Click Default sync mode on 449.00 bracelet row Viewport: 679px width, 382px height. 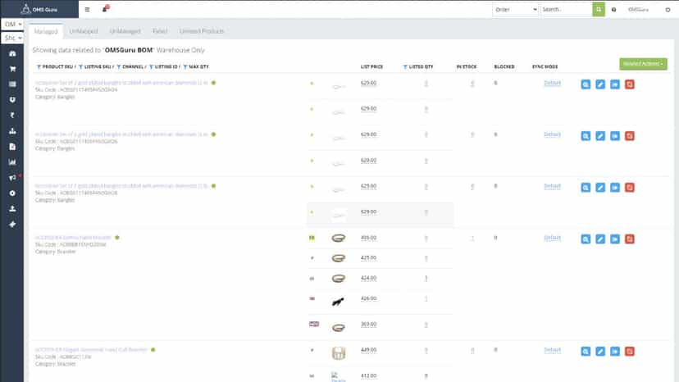point(552,350)
